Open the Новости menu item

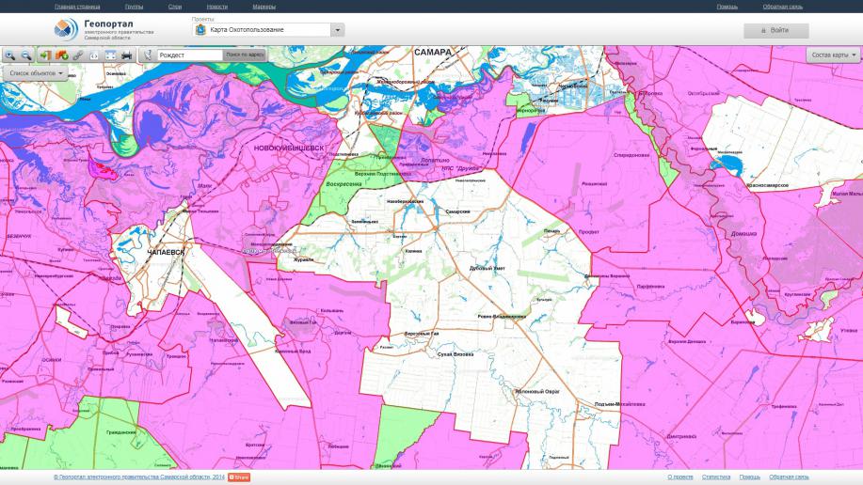[x=216, y=7]
